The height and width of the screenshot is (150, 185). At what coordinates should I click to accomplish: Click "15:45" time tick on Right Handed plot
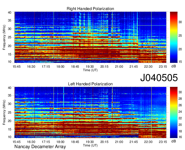17,67
